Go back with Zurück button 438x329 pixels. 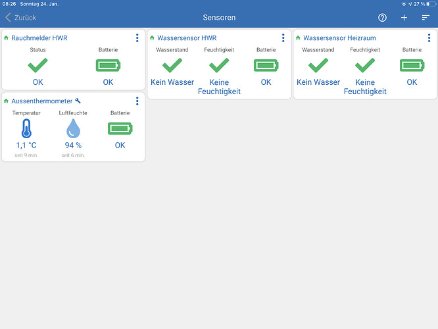[x=21, y=18]
